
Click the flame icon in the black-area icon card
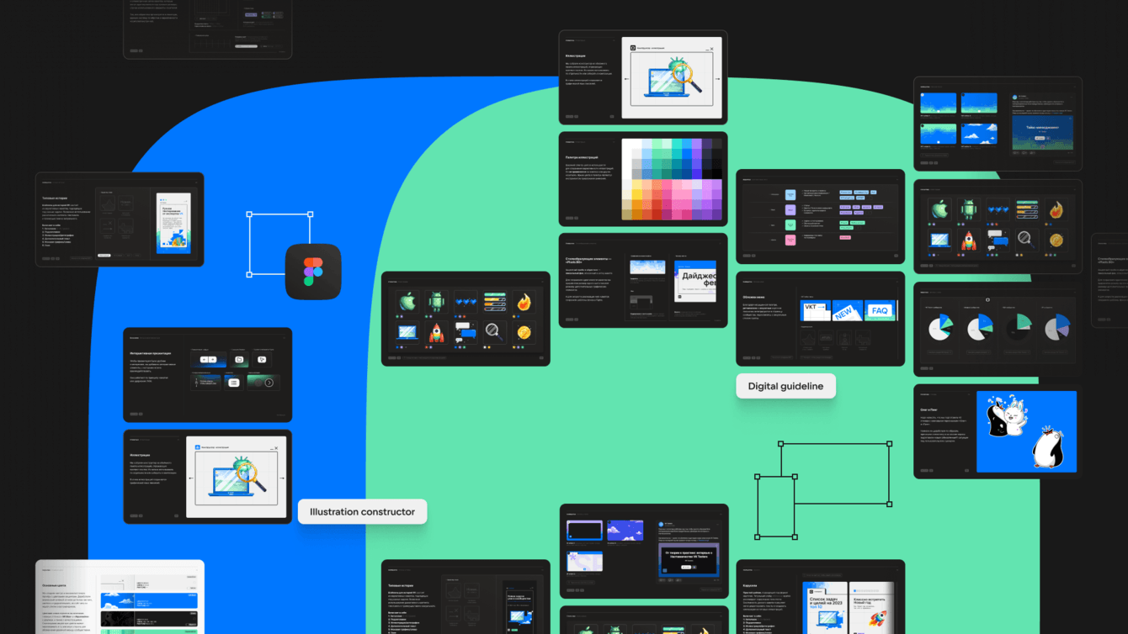(x=1056, y=210)
